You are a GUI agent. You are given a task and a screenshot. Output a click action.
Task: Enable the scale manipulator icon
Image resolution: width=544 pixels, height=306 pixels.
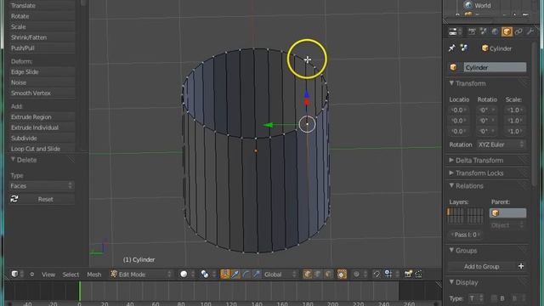pos(257,274)
